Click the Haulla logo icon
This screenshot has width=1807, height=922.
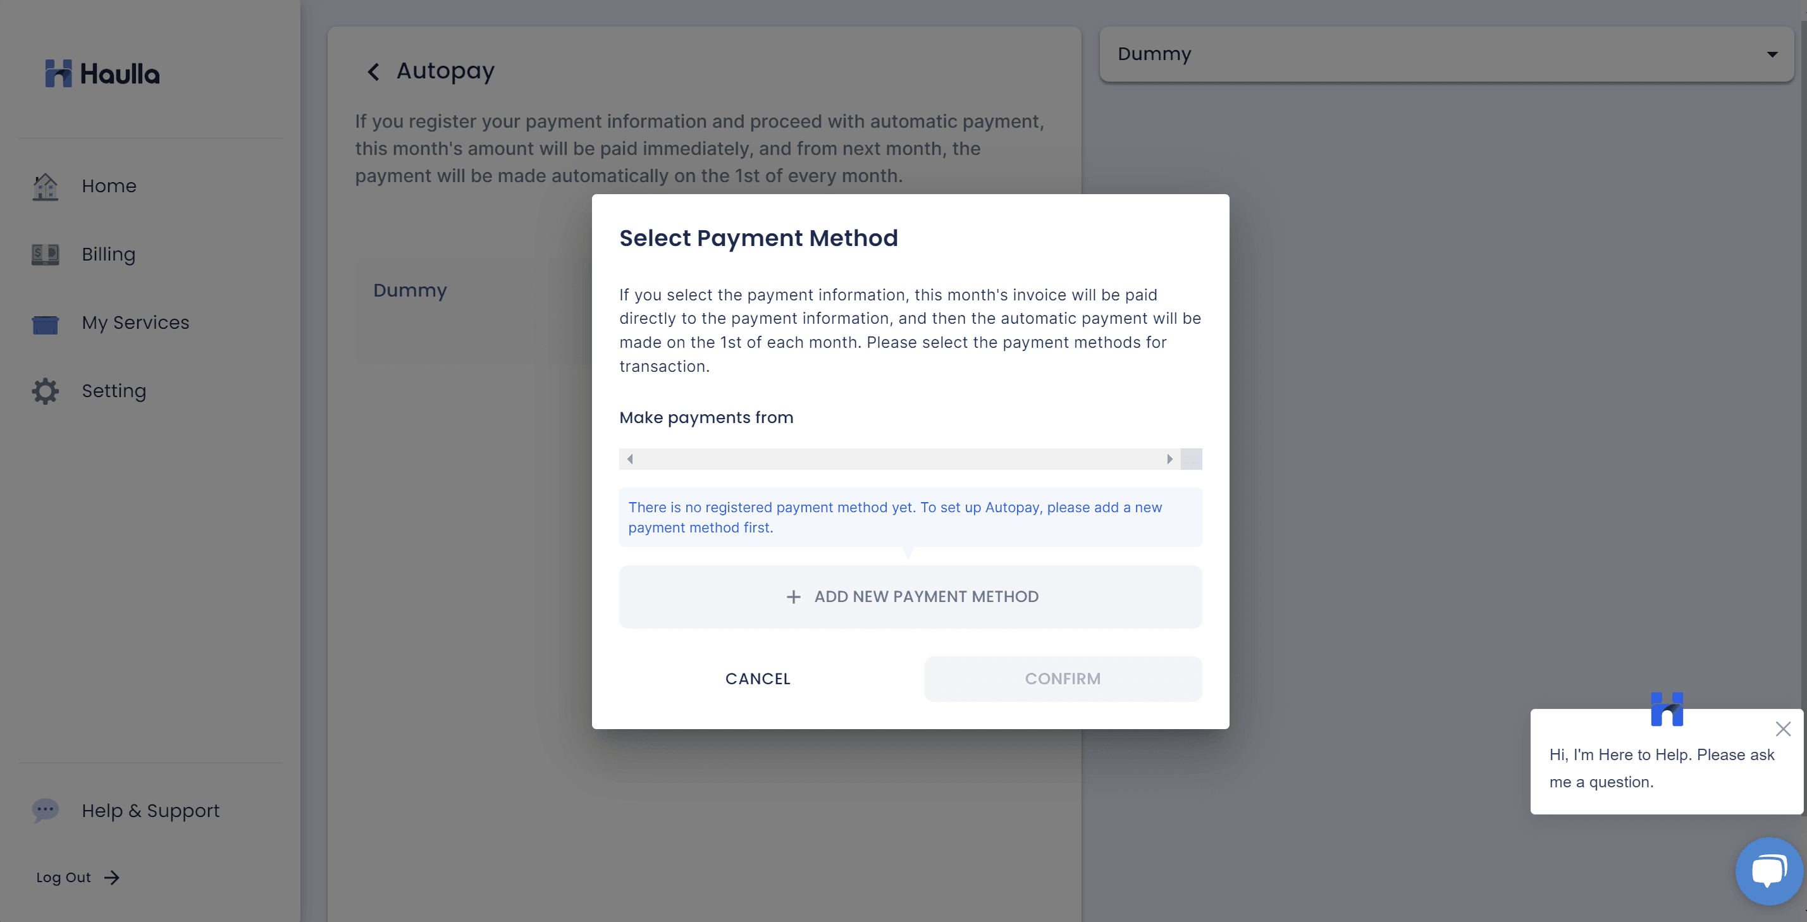pos(58,73)
